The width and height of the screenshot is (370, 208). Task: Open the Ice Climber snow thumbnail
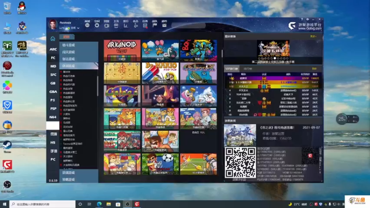point(198,96)
